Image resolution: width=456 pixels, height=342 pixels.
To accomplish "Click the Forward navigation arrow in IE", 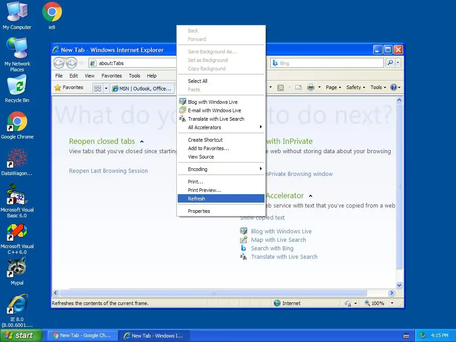I will point(71,63).
